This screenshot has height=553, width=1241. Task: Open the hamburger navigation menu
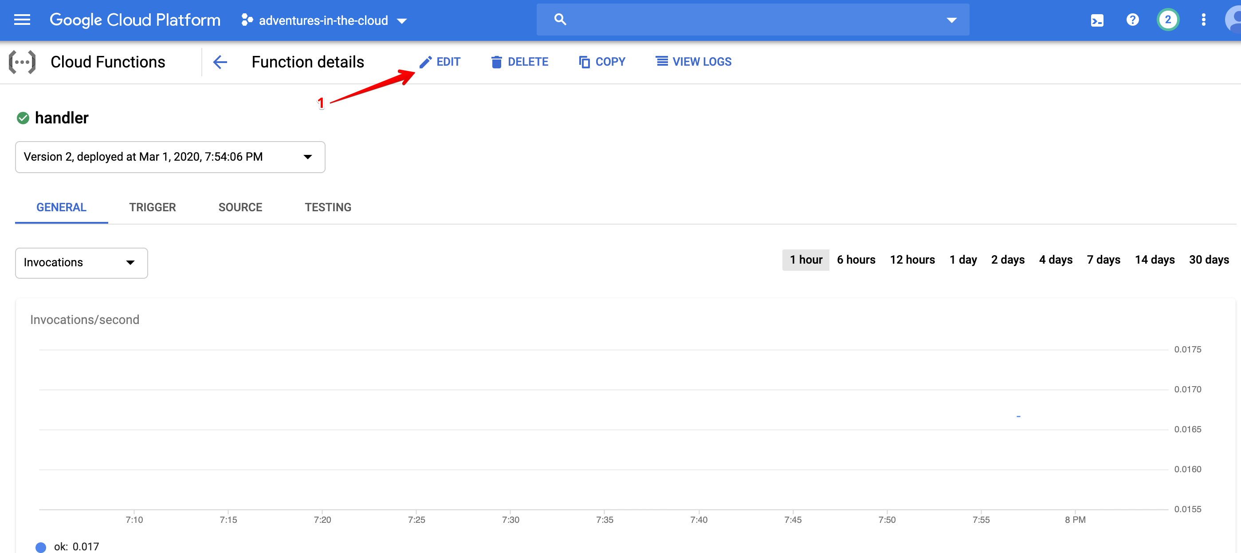click(22, 20)
